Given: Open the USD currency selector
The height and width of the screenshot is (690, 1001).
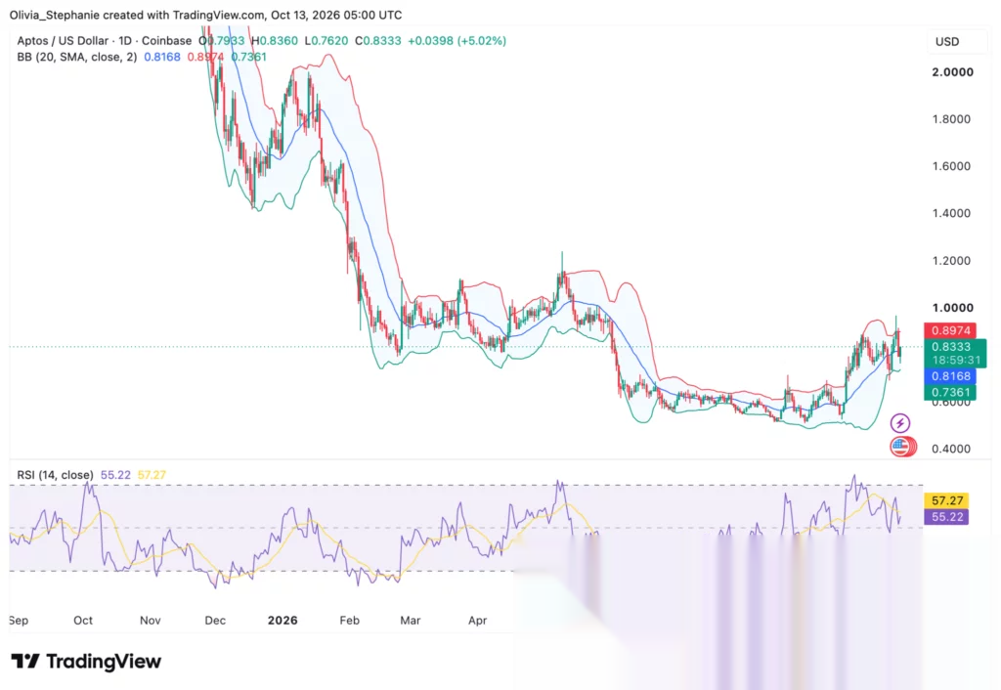Looking at the screenshot, I should [956, 41].
